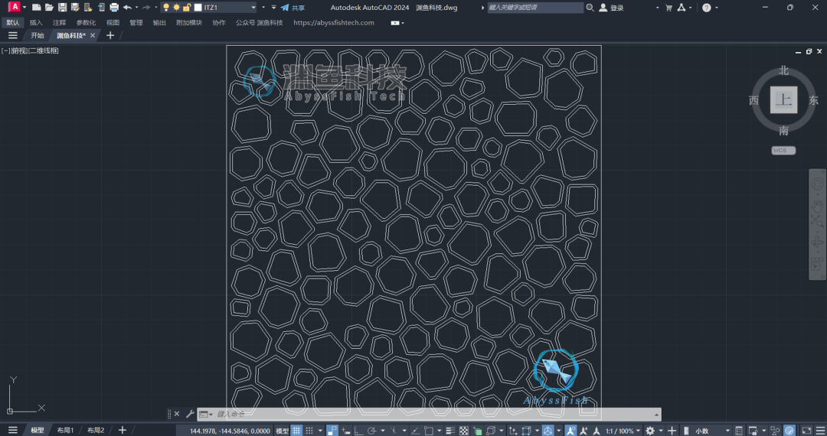
Task: Expand the undo history dropdown arrow
Action: (136, 8)
